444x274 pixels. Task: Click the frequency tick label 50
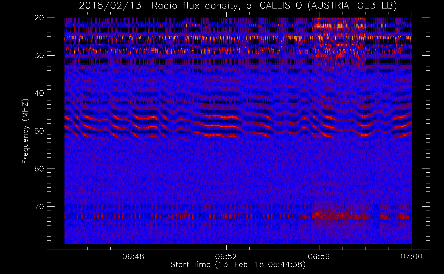tap(40, 131)
